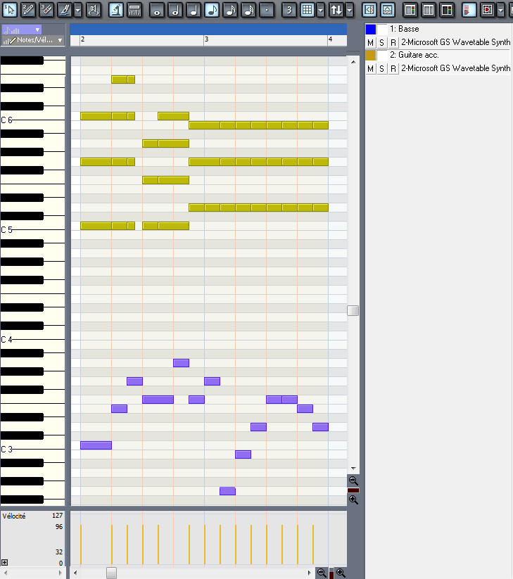Click the red lines play-arrow icon
The width and height of the screenshot is (513, 579).
coord(469,10)
